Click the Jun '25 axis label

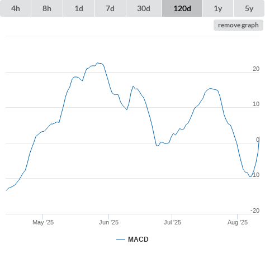108,222
